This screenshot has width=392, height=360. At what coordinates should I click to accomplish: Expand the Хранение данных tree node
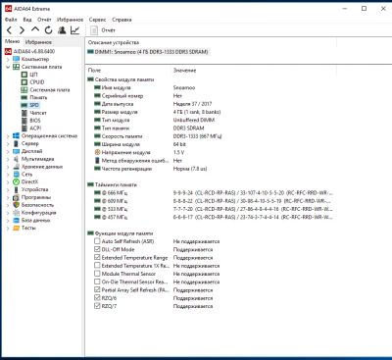click(8, 167)
